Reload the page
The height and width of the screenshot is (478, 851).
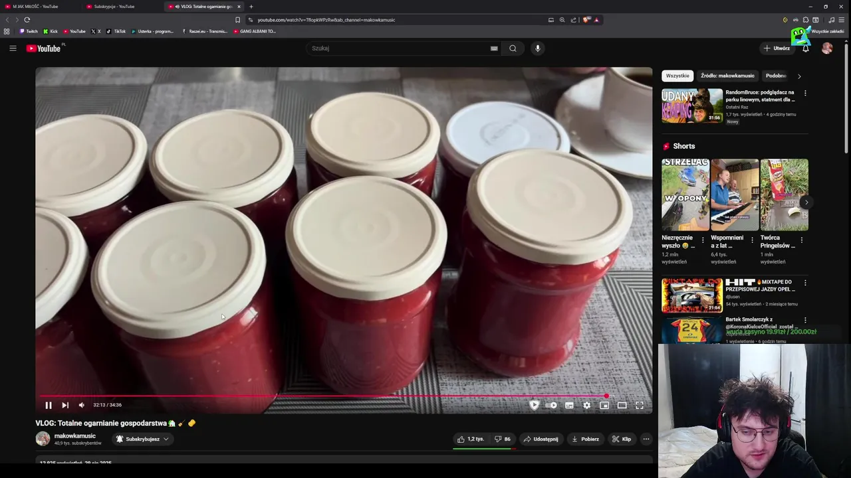(x=27, y=20)
